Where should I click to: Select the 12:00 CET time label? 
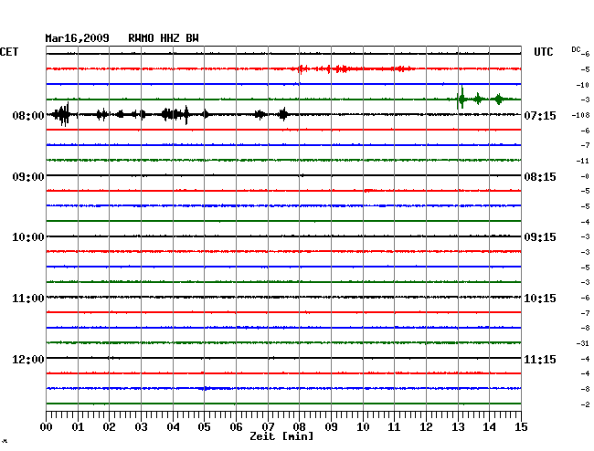pos(28,359)
